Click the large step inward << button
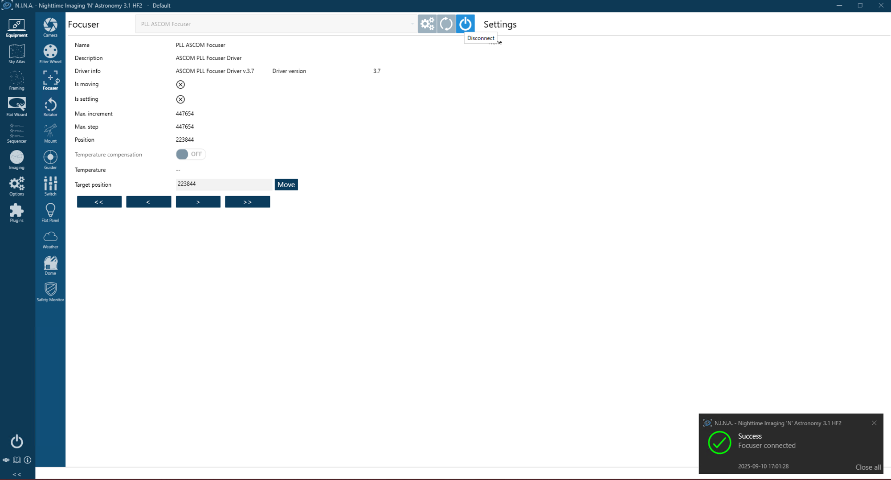 click(99, 202)
